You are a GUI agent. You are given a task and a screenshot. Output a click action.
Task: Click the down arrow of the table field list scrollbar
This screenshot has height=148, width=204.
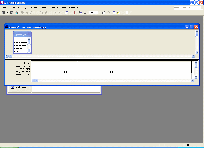pos(29,51)
